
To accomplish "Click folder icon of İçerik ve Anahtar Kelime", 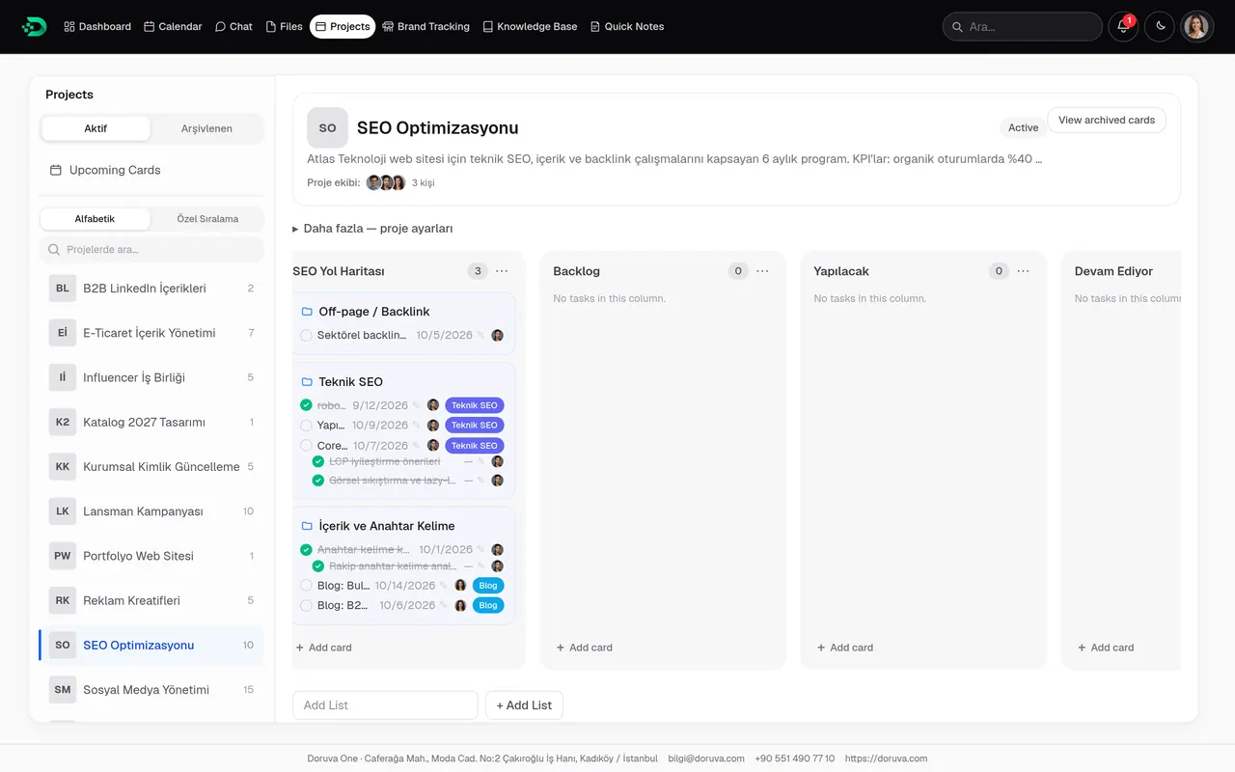I will (307, 526).
